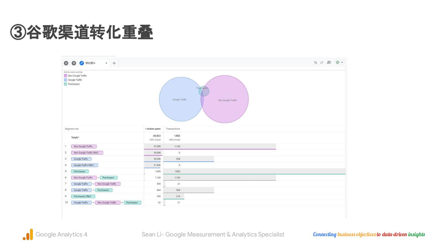The height and width of the screenshot is (247, 440).
Task: Click the Transactions column header
Action: 173,129
